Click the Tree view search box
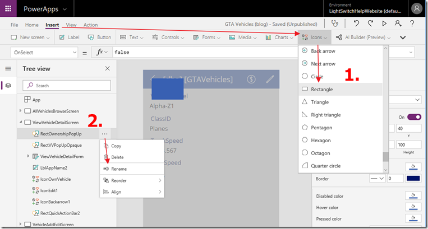The image size is (428, 229). coord(67,85)
